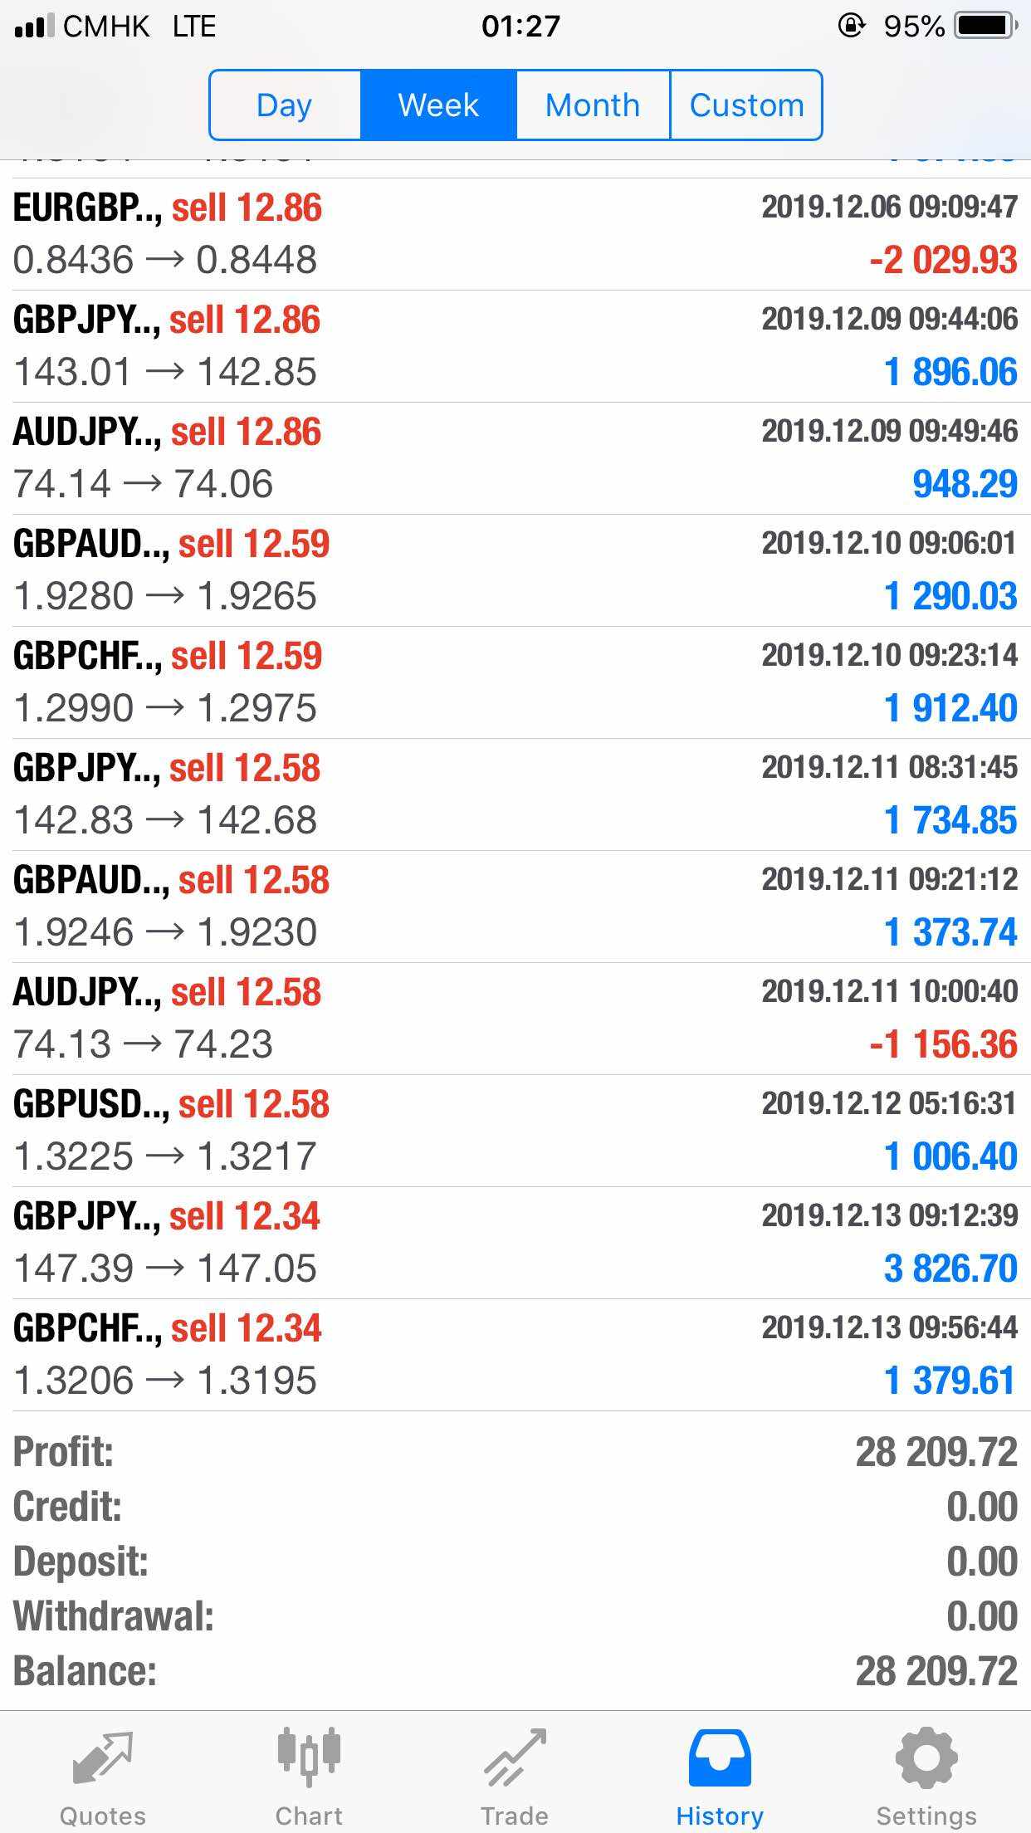
Task: Switch history period to Day
Action: pos(285,105)
